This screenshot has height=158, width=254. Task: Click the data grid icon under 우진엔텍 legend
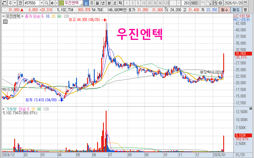point(5,22)
